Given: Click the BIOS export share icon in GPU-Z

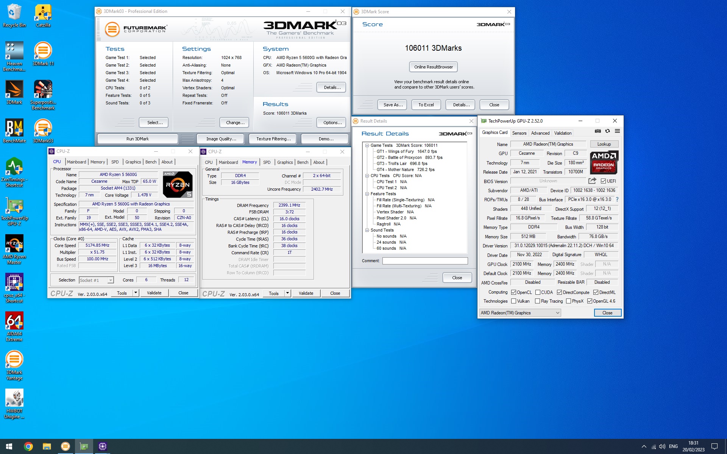Looking at the screenshot, I should tap(593, 181).
